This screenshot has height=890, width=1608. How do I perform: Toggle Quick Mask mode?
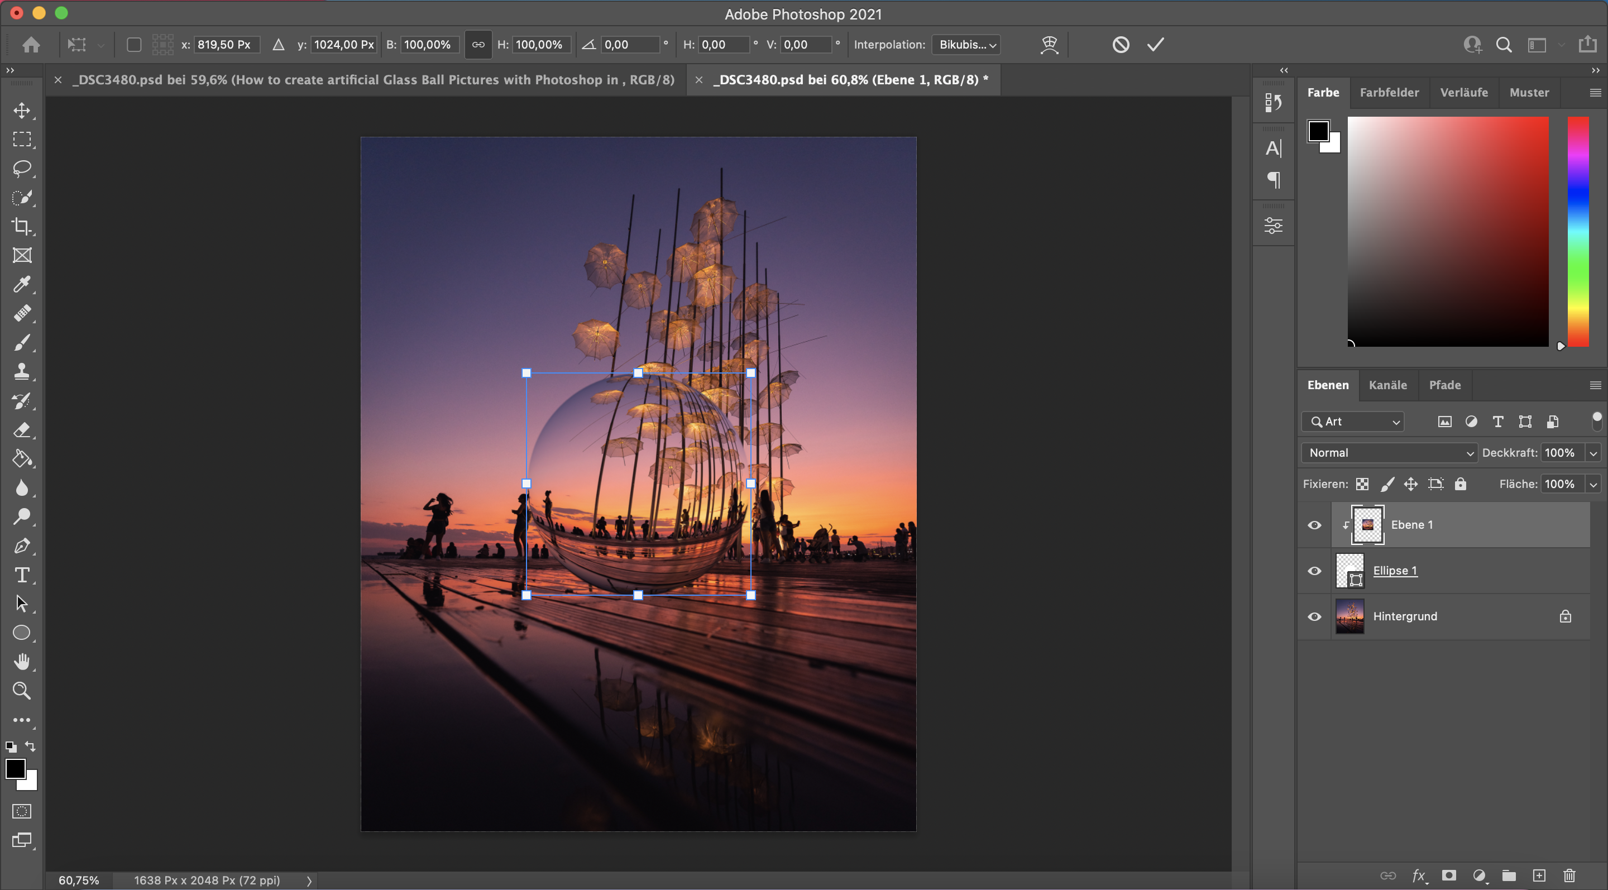(22, 811)
